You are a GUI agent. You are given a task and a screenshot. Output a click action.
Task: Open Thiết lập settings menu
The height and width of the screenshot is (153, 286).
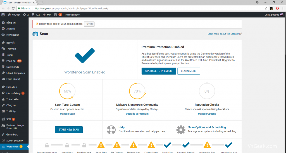14,111
